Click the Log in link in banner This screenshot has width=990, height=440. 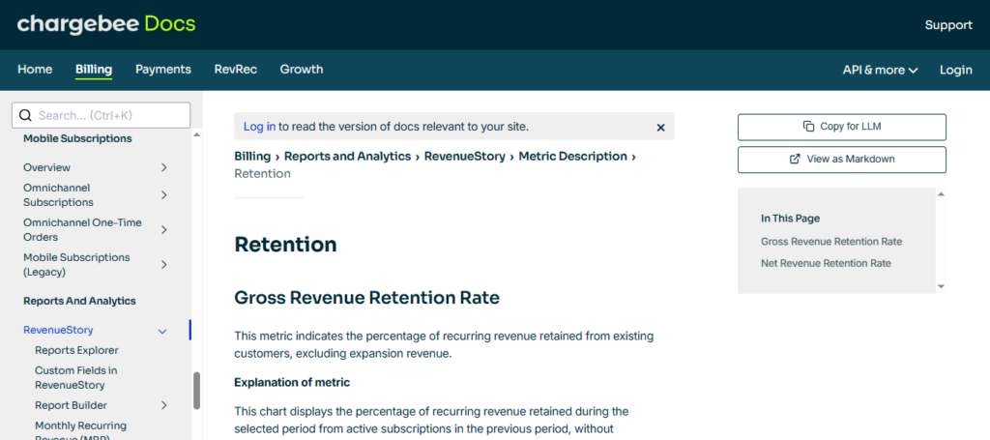(259, 127)
